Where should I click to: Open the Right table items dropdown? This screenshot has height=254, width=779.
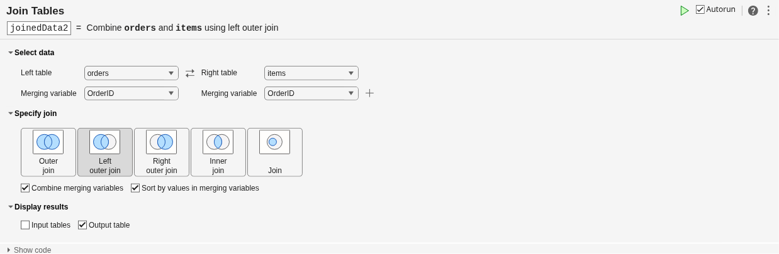point(311,73)
